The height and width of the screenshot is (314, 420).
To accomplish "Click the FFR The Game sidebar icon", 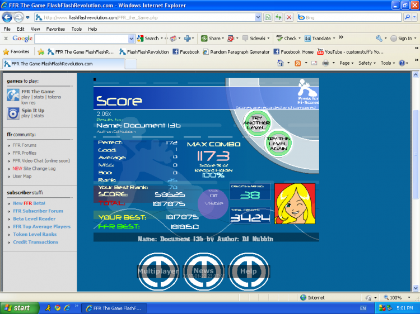I will [13, 95].
